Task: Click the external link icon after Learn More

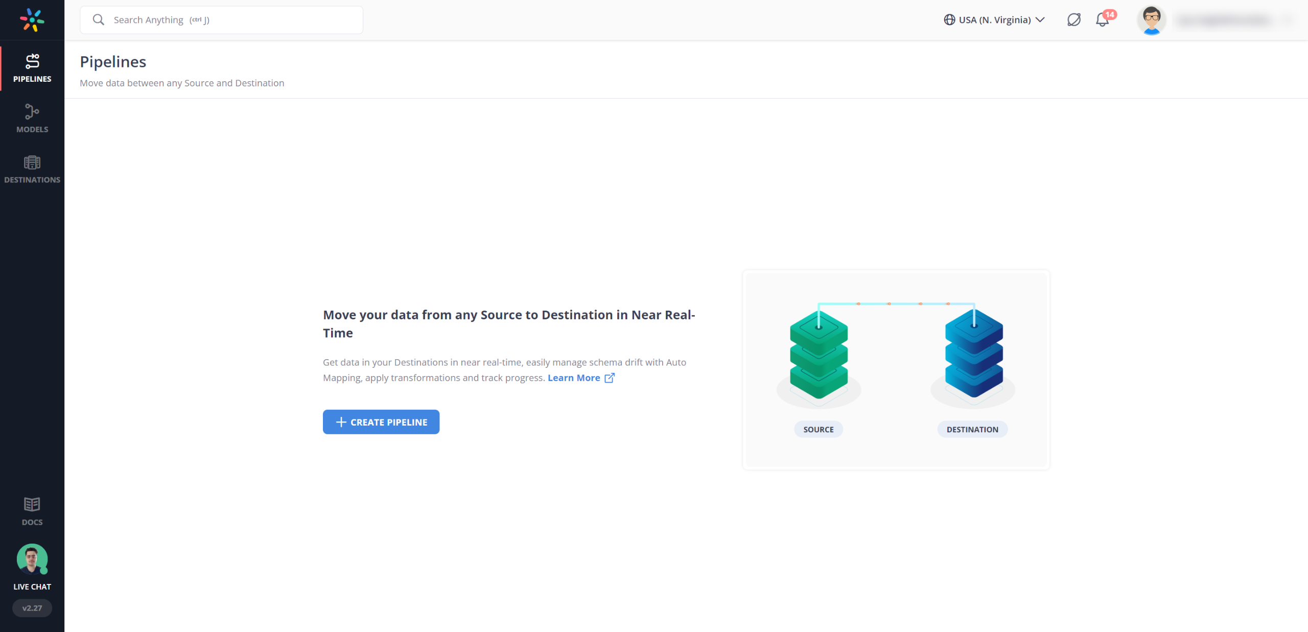Action: (609, 378)
